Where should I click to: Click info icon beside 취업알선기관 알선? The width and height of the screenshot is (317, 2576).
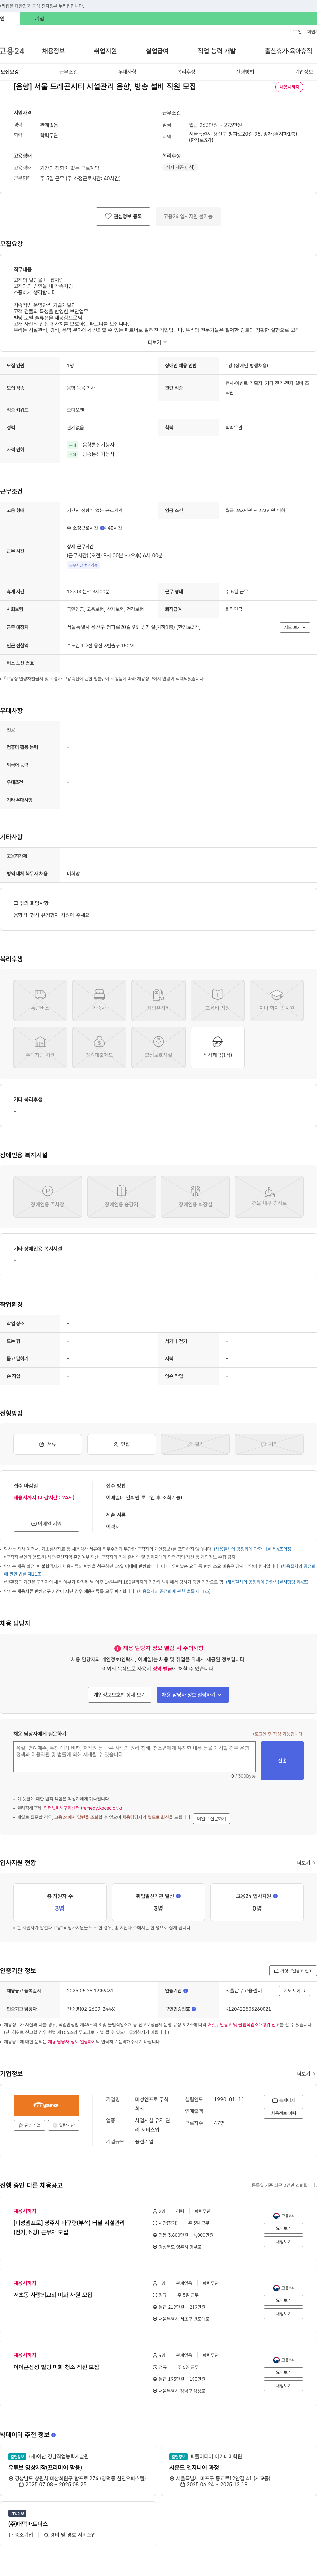(178, 1896)
